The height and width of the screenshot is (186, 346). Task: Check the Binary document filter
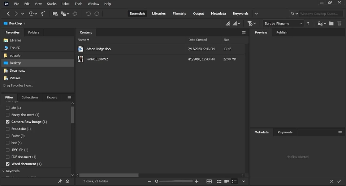click(8, 115)
